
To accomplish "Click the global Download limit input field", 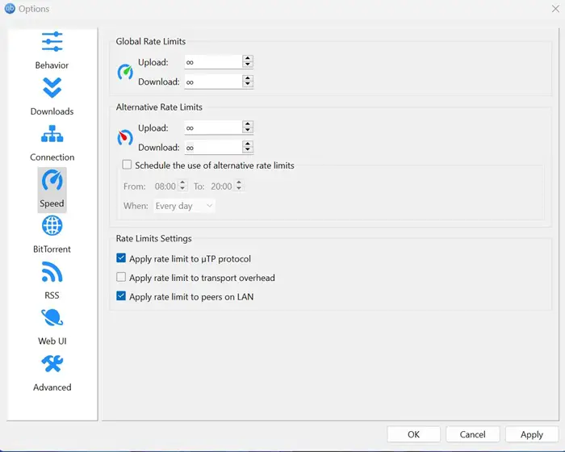I will point(213,82).
